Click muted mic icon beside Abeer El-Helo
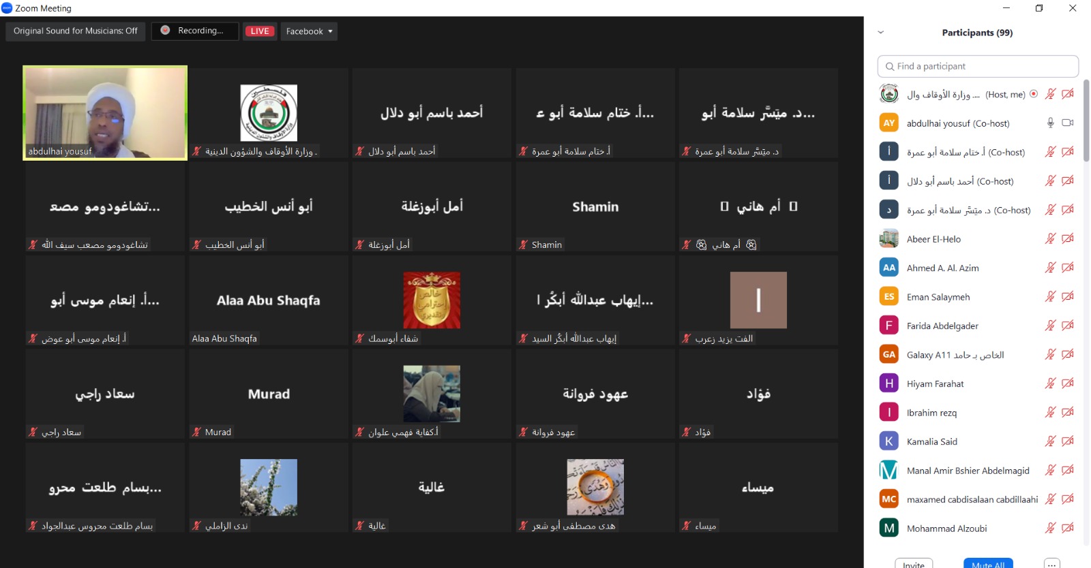Image resolution: width=1091 pixels, height=568 pixels. coord(1050,238)
